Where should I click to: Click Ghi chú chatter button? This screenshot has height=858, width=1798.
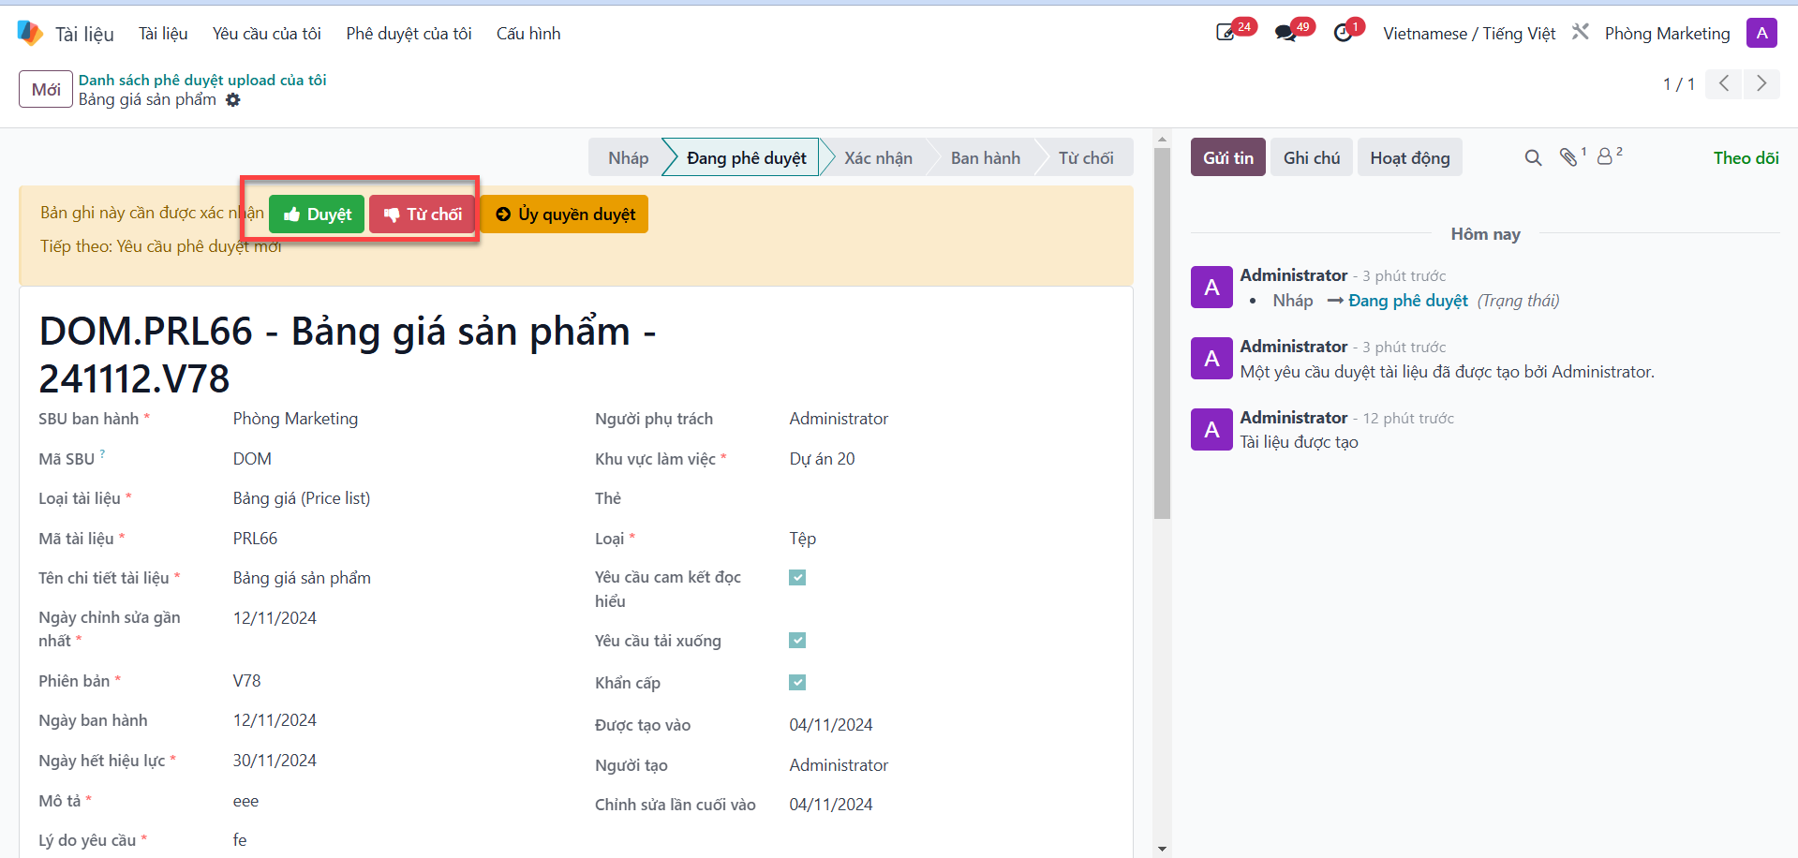point(1312,157)
